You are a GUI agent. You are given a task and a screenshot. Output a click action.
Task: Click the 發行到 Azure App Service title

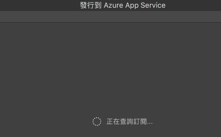[x=123, y=5]
